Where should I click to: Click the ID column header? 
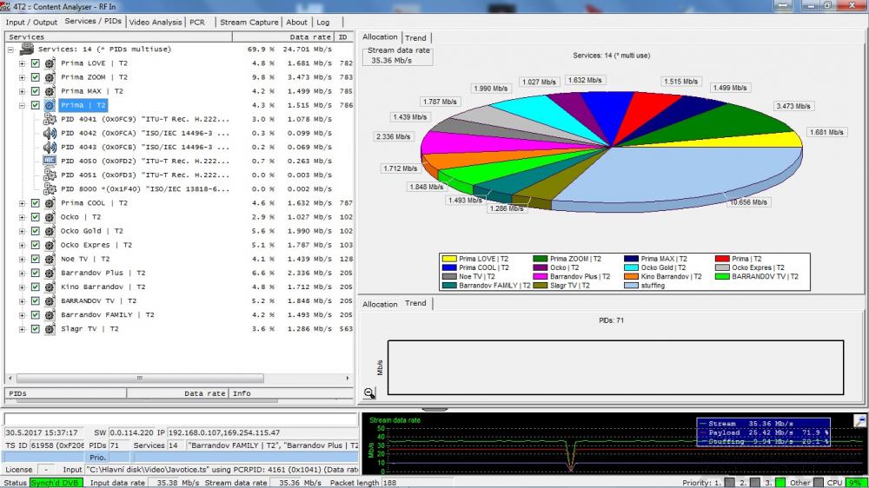(343, 36)
